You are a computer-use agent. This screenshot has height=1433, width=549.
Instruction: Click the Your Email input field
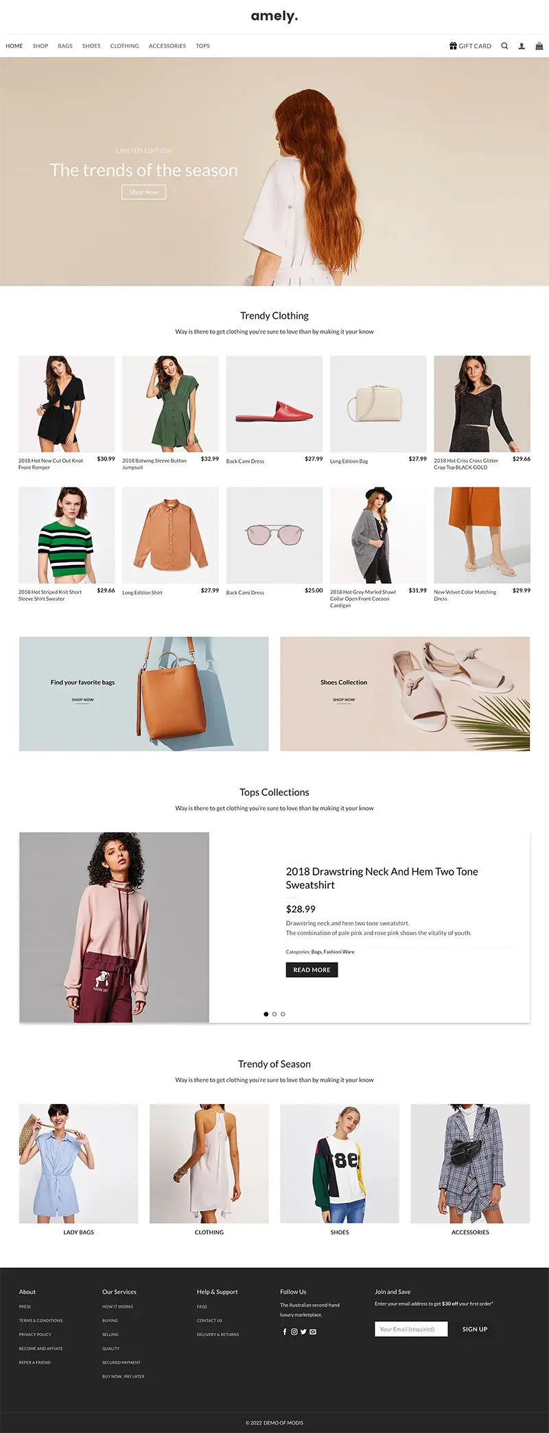pyautogui.click(x=411, y=1329)
